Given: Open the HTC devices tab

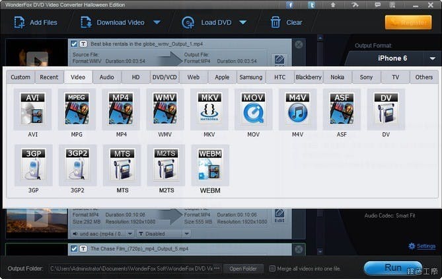Looking at the screenshot, I should click(280, 77).
